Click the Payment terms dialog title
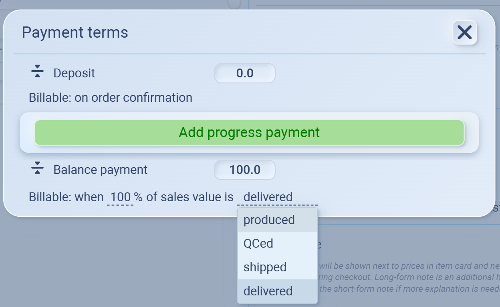500x307 pixels. [x=75, y=32]
